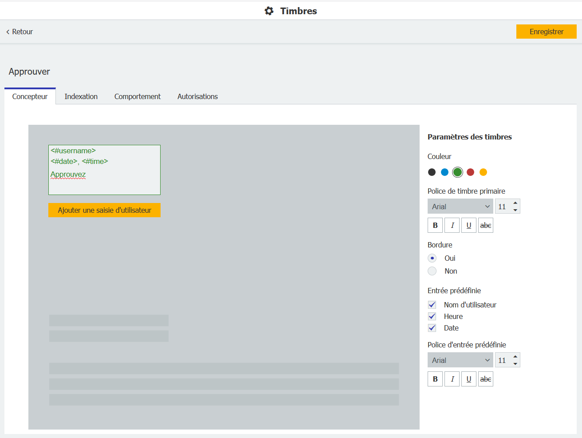Screen dimensions: 582x438
Task: Pick the red color swatch
Action: tap(470, 172)
